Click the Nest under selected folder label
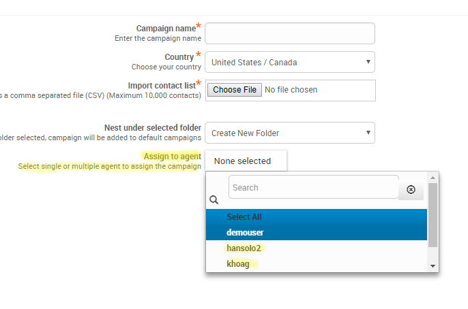The image size is (468, 309). click(x=153, y=128)
